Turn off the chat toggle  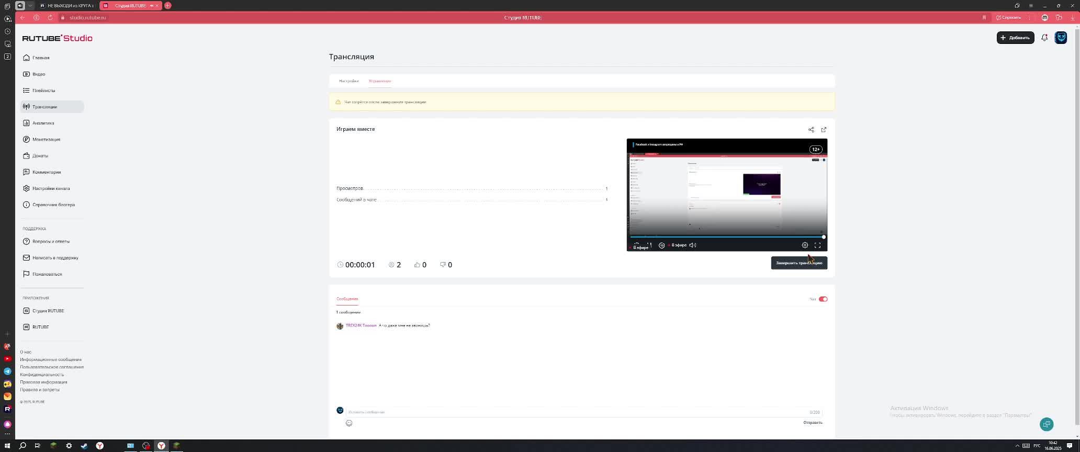point(823,299)
